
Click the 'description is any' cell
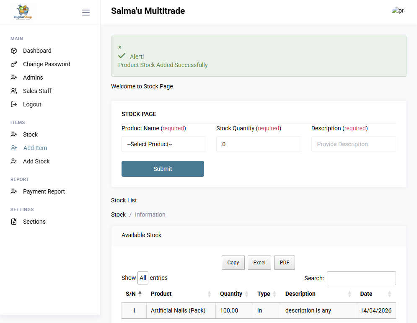pyautogui.click(x=319, y=310)
